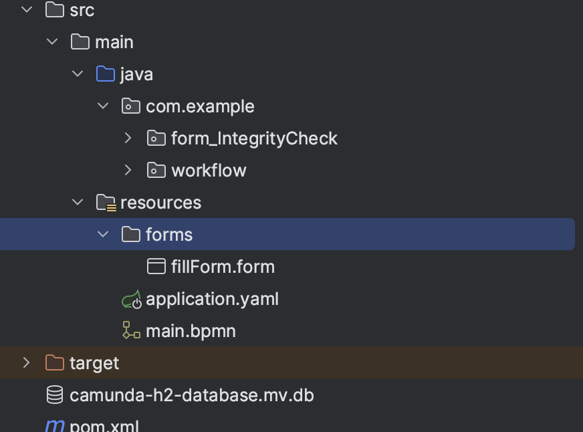Select the main.bpmn file
The height and width of the screenshot is (432, 583).
click(191, 331)
